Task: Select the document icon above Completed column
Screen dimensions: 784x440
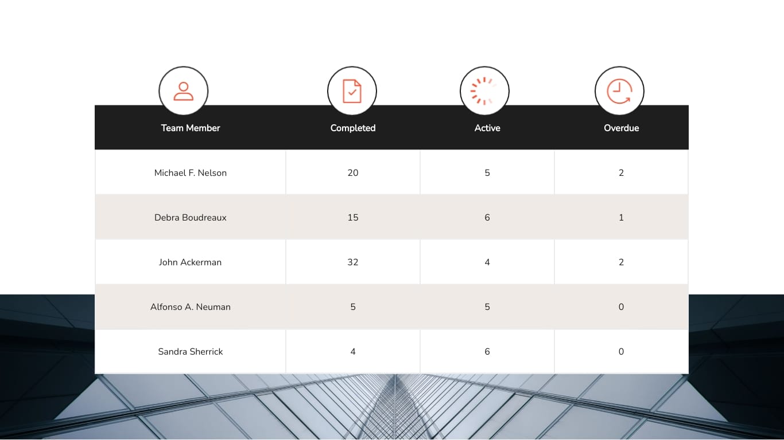Action: pyautogui.click(x=352, y=91)
